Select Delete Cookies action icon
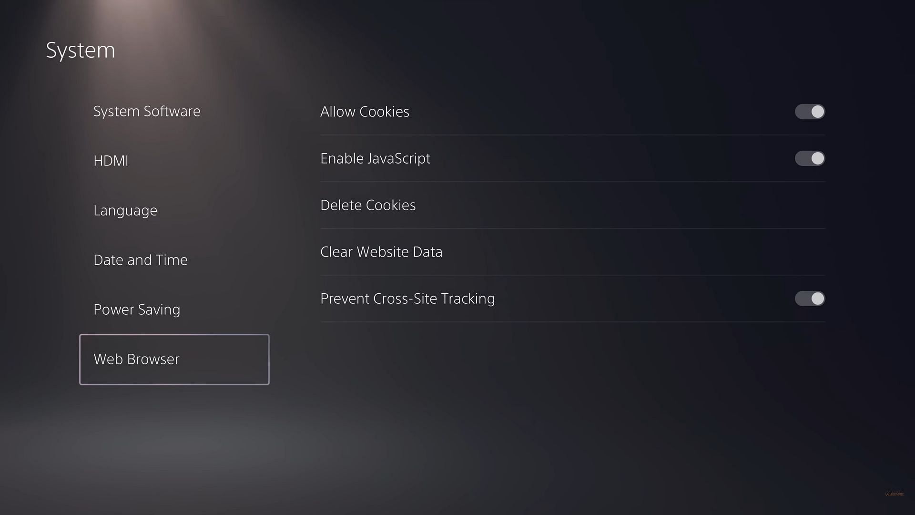915x515 pixels. [367, 205]
